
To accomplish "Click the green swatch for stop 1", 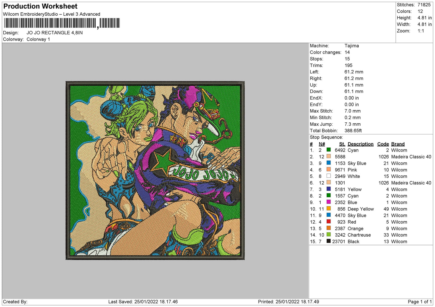I will click(328, 150).
